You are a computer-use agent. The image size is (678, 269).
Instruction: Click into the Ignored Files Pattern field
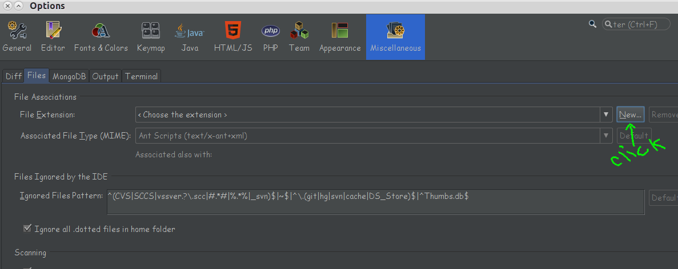[376, 202]
